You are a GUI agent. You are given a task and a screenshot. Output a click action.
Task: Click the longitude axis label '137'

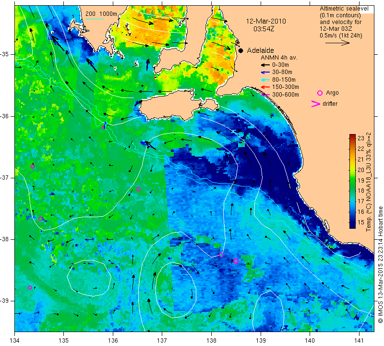[162, 340]
